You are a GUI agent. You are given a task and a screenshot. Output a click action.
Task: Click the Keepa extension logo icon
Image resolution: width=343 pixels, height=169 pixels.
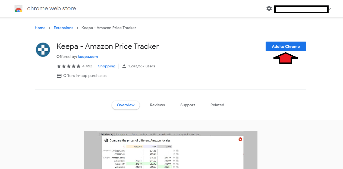coord(43,50)
